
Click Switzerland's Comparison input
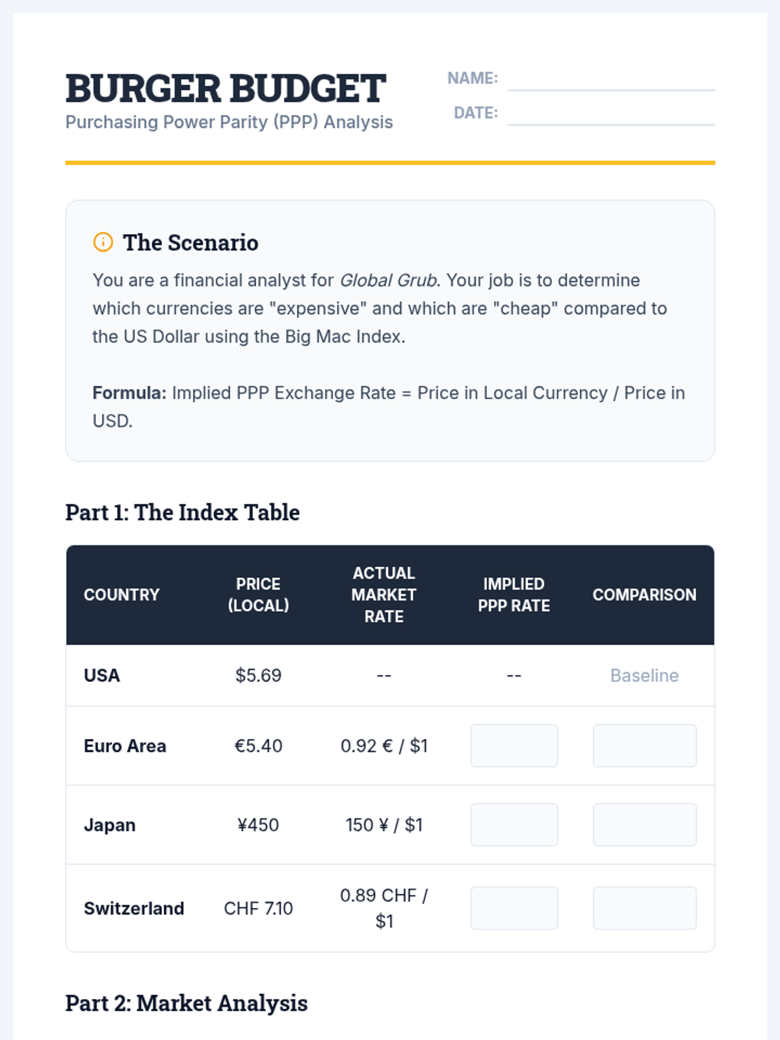tap(644, 908)
